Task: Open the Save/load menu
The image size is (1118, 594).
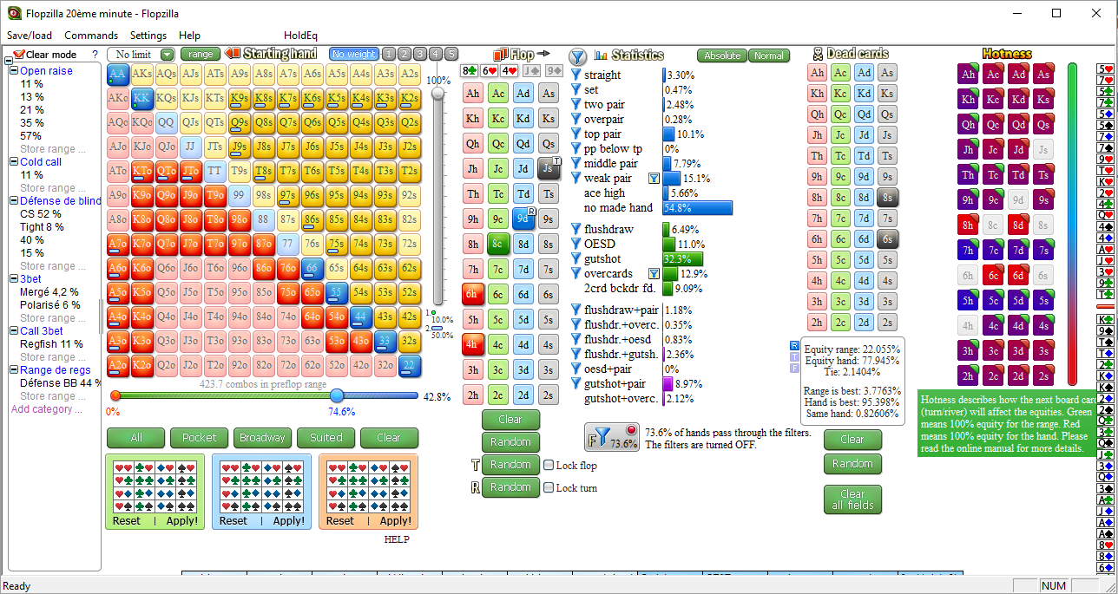Action: tap(30, 36)
